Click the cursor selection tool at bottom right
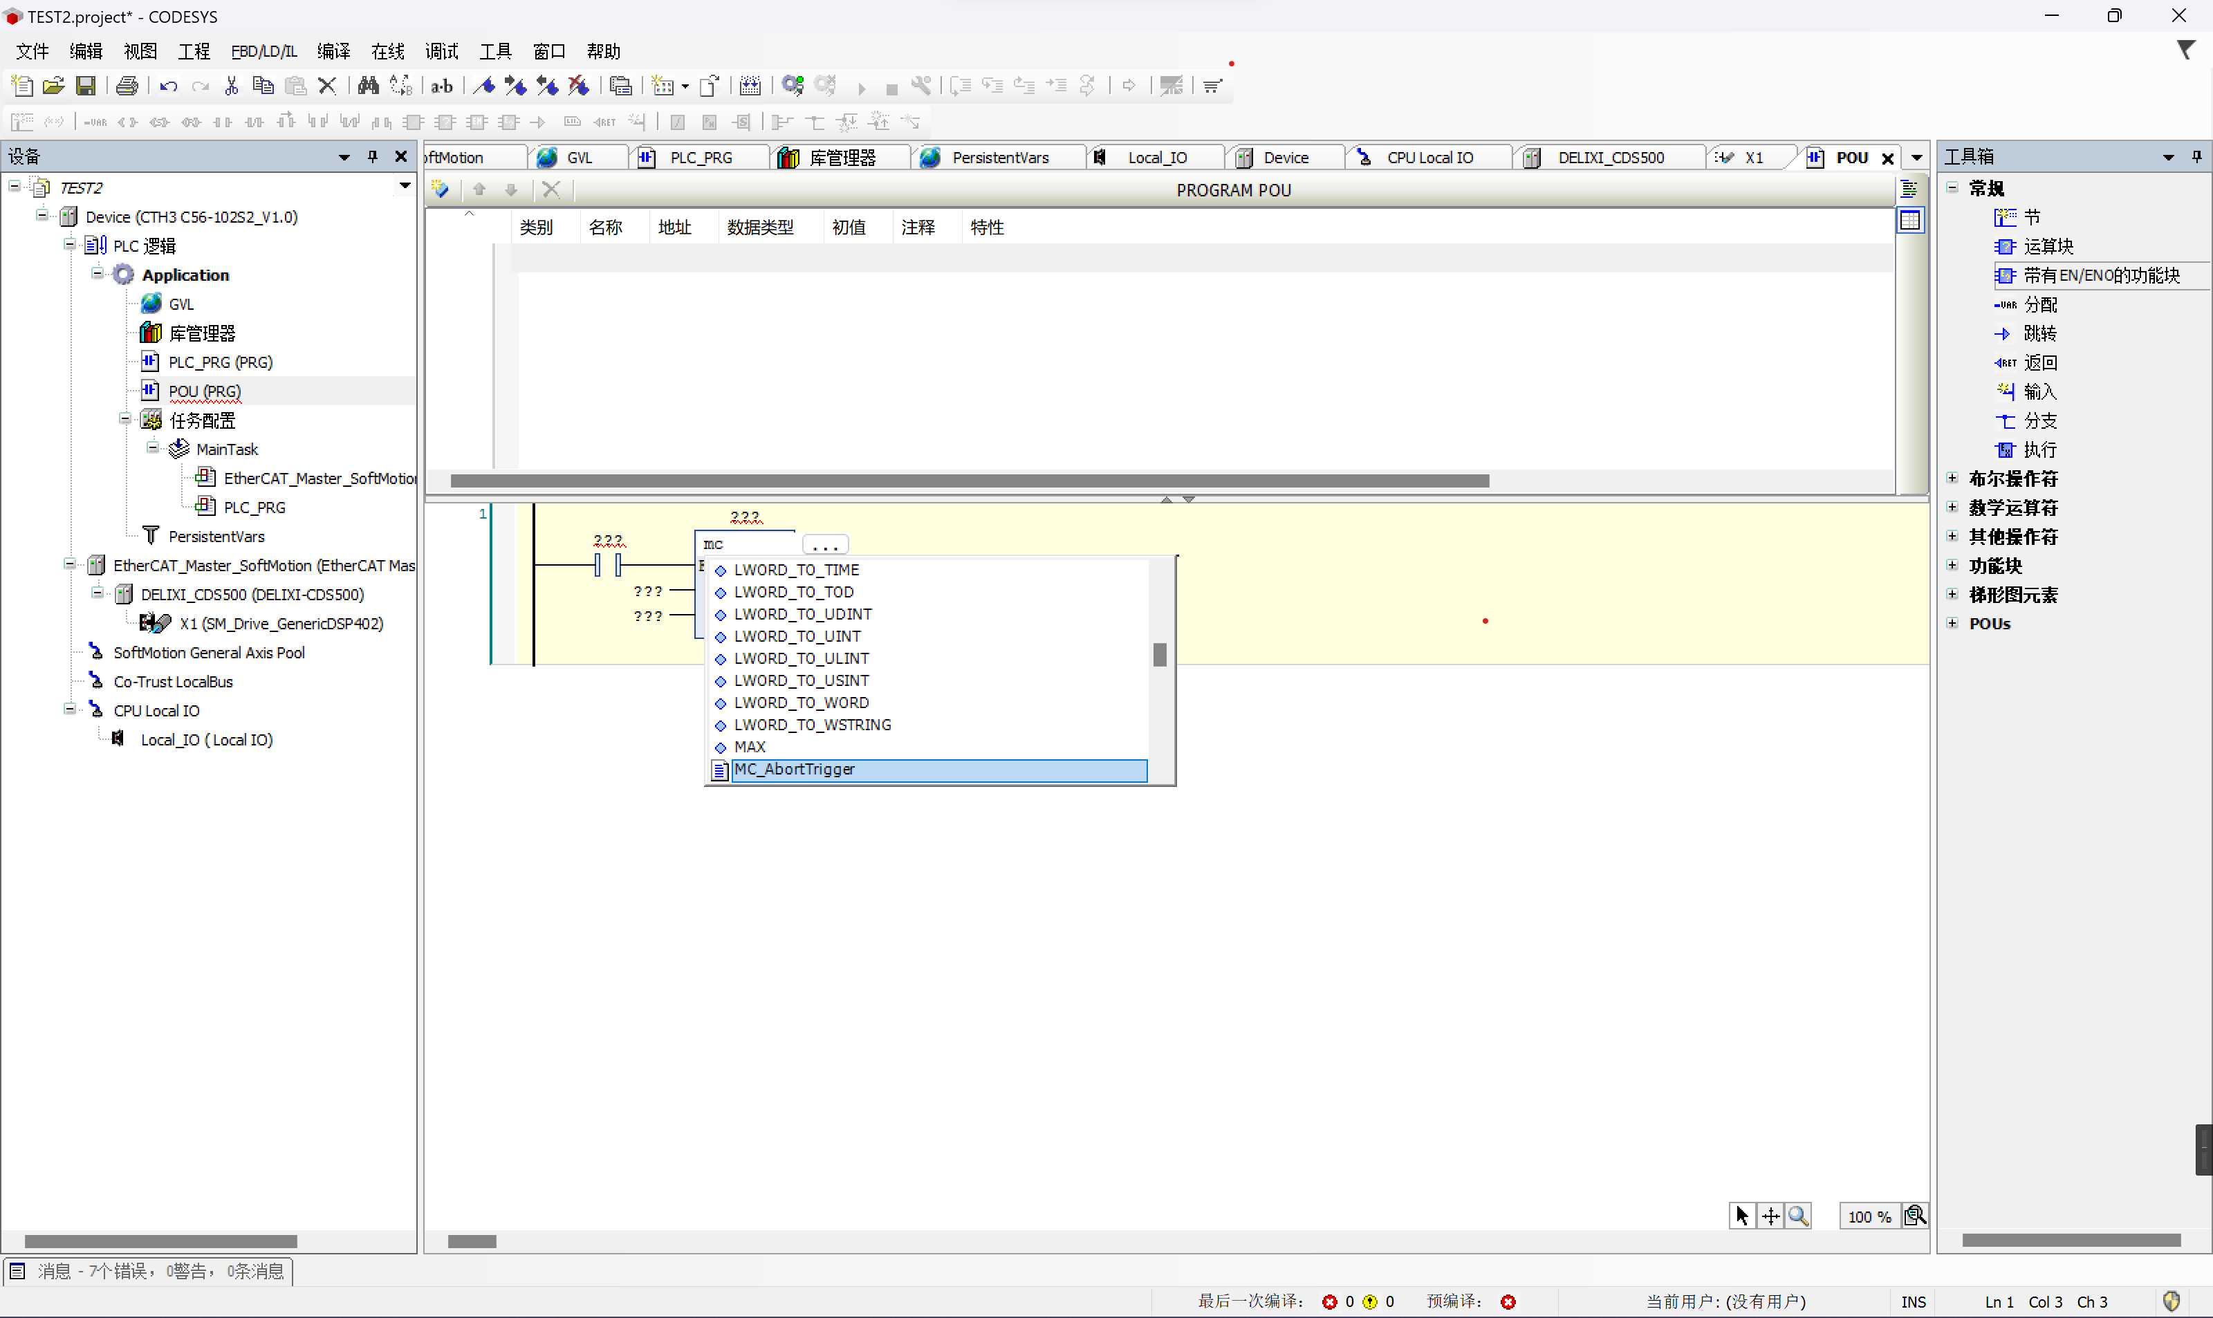 coord(1742,1216)
